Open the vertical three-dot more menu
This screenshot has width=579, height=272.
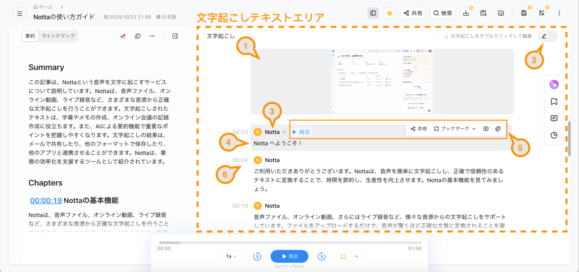click(559, 13)
